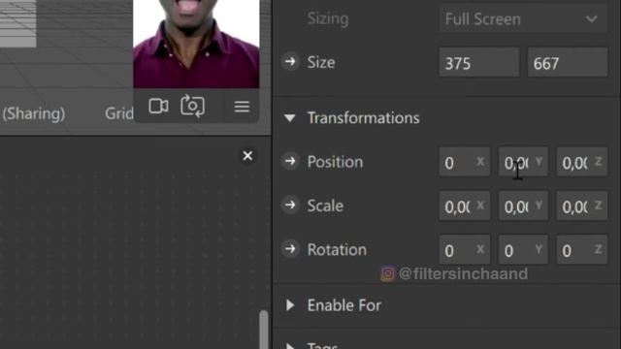Click the Rotation X field
This screenshot has height=349, width=621.
click(x=464, y=250)
